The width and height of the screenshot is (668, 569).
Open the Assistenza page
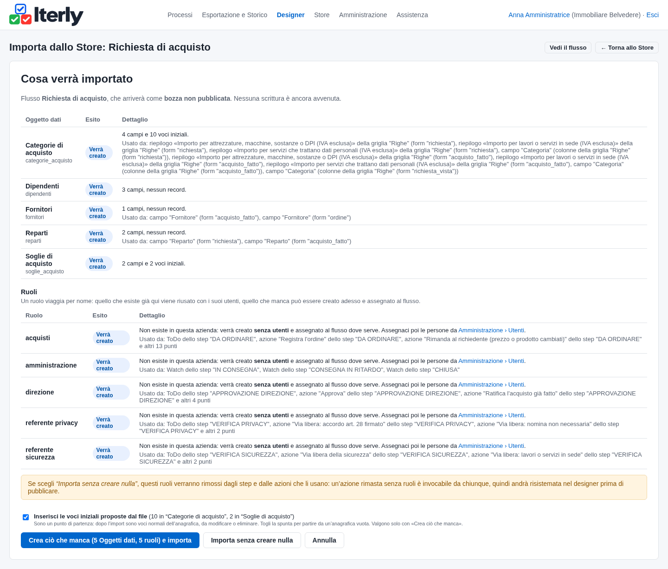pos(412,15)
